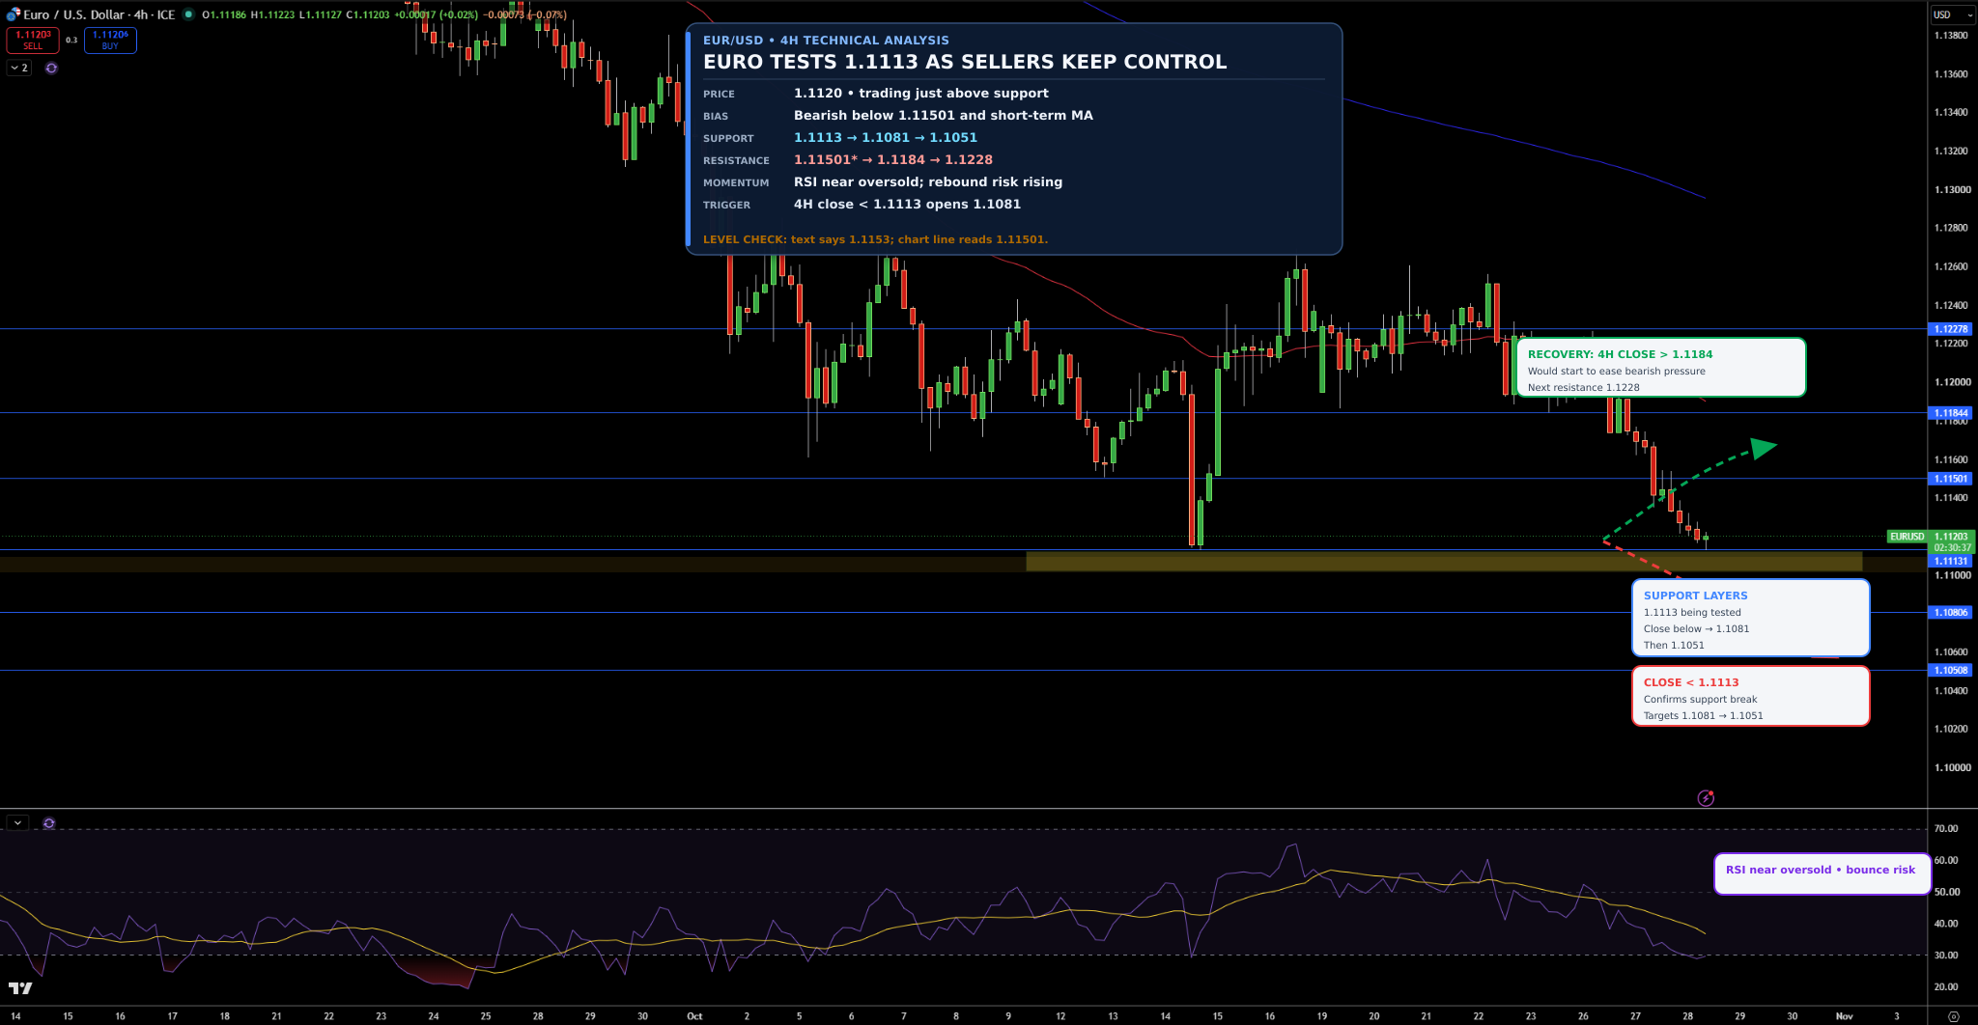Click the purple icon in the RSI pane legend
Image resolution: width=1978 pixels, height=1025 pixels.
tap(49, 823)
